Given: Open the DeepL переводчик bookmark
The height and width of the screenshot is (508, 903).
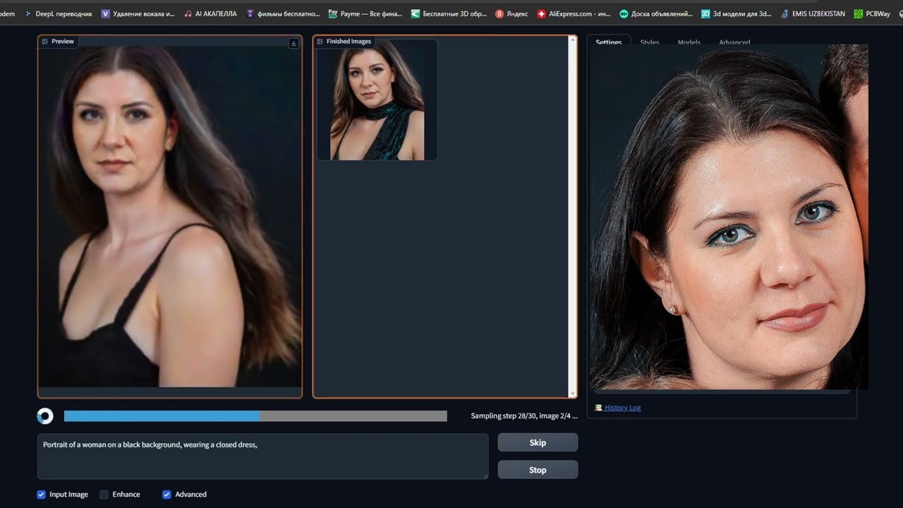Looking at the screenshot, I should (x=59, y=13).
